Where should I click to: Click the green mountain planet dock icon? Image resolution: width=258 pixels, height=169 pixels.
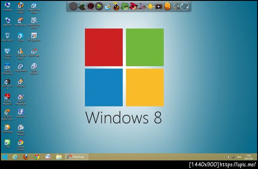click(x=82, y=6)
